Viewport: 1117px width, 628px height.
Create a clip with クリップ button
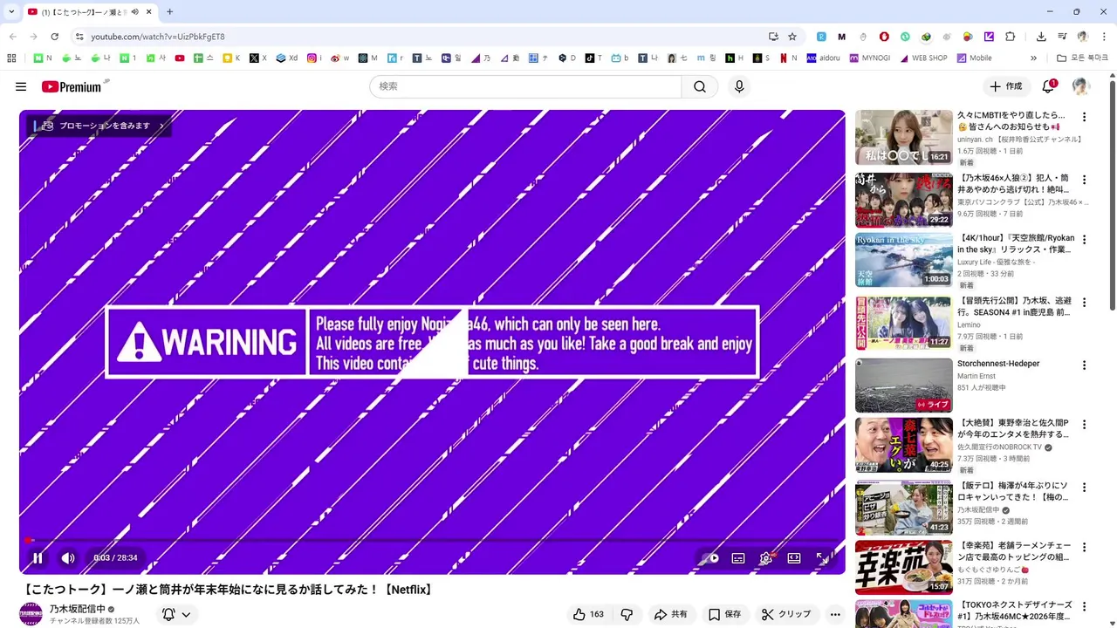[x=786, y=614]
